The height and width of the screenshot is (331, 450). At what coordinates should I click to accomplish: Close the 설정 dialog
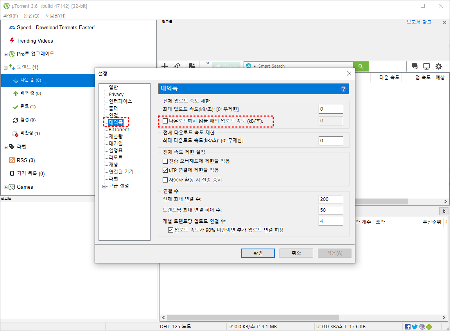tap(349, 74)
